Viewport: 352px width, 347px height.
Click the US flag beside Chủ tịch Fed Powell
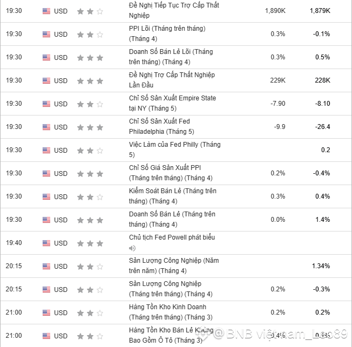point(46,243)
